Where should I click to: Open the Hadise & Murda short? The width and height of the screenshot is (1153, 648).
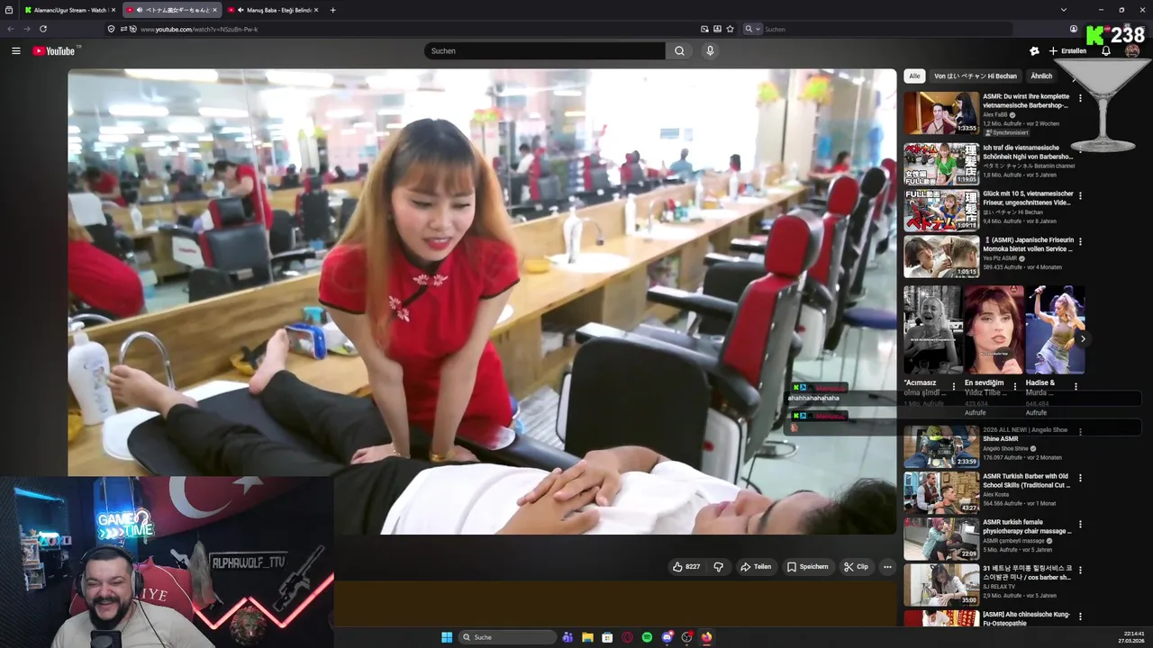pyautogui.click(x=1055, y=329)
